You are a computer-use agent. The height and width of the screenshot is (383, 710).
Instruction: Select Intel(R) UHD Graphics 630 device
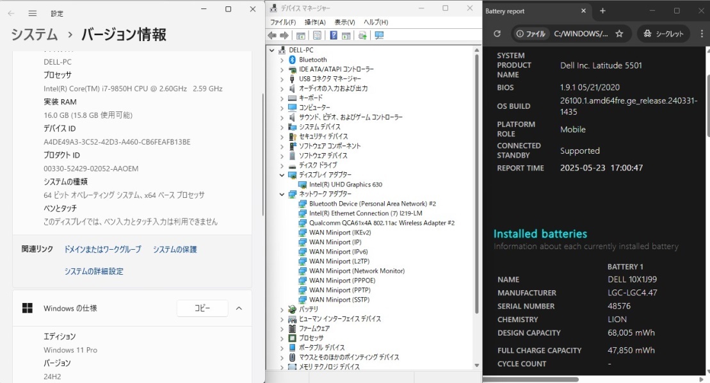point(345,184)
